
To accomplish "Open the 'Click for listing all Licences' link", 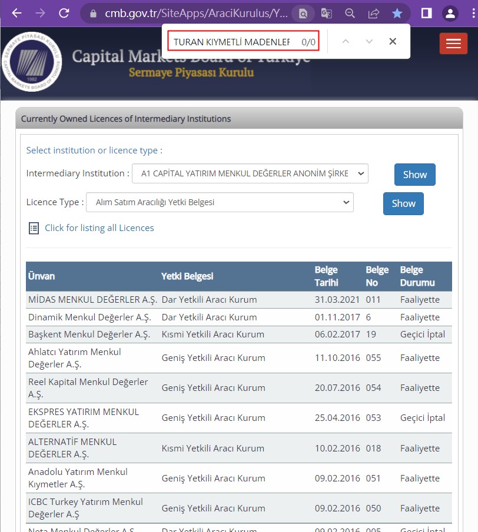I will pos(99,228).
